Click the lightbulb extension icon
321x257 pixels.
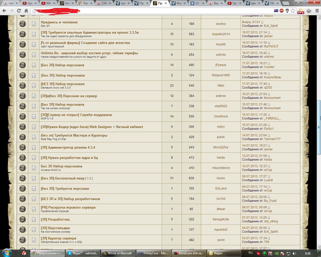pyautogui.click(x=287, y=11)
